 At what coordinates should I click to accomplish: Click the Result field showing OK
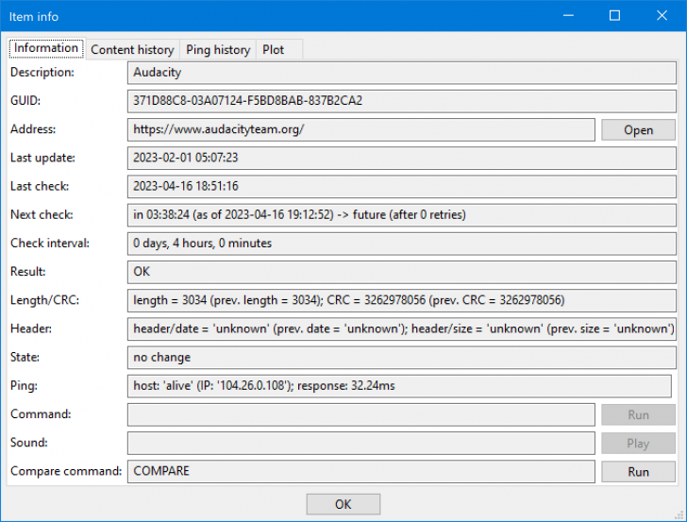coord(402,272)
